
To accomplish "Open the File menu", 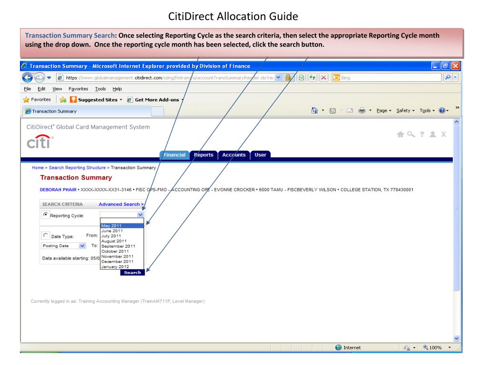I will tap(27, 89).
